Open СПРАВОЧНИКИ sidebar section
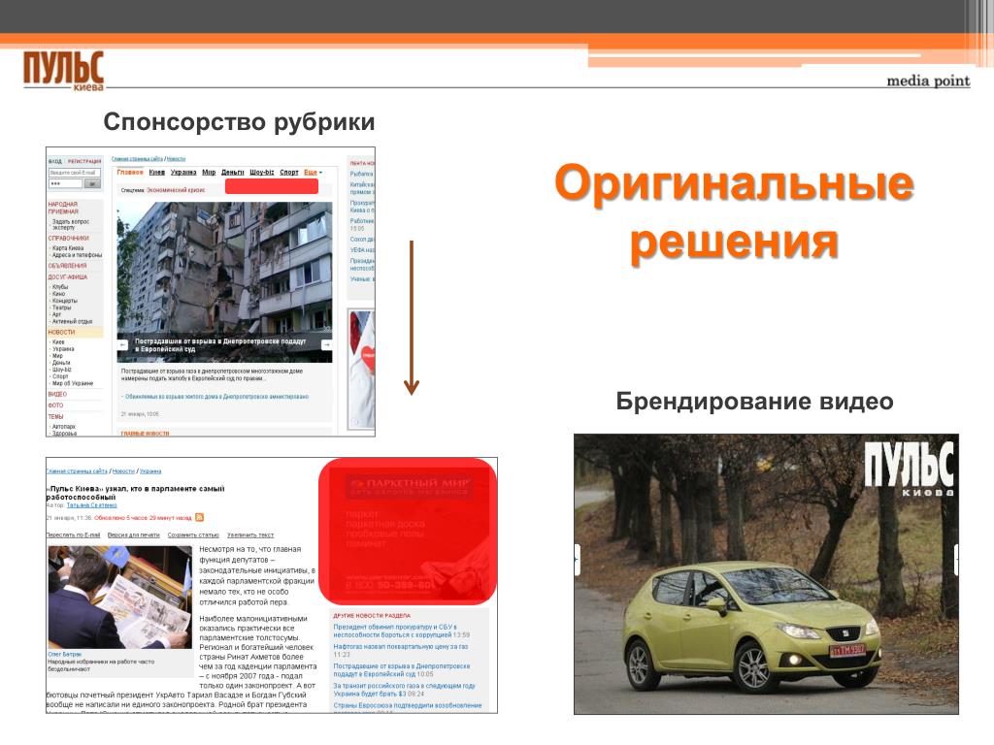The height and width of the screenshot is (745, 994). click(69, 239)
